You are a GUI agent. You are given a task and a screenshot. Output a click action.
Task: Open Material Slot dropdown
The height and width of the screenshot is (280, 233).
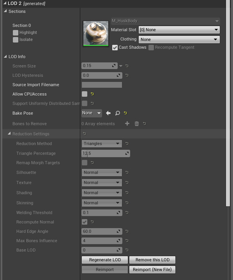point(179,30)
